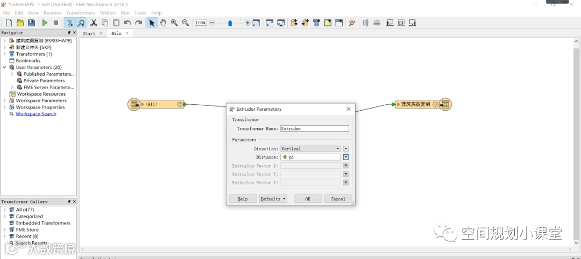Expand All (477) in Transformer Gallery
Image resolution: width=581 pixels, height=259 pixels.
4,210
